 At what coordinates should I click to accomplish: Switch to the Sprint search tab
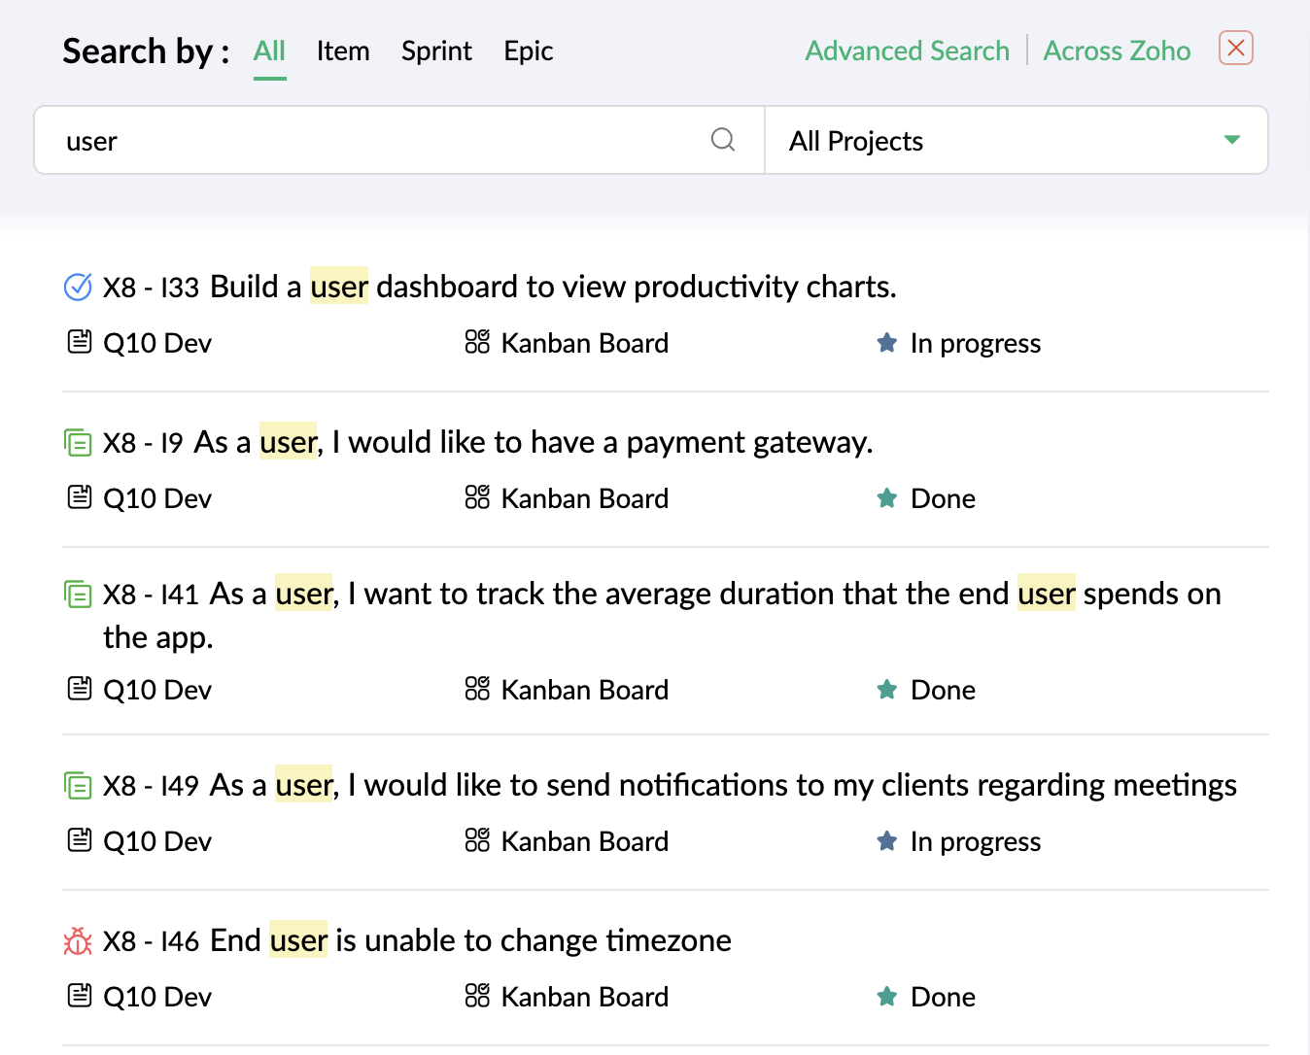pos(436,51)
